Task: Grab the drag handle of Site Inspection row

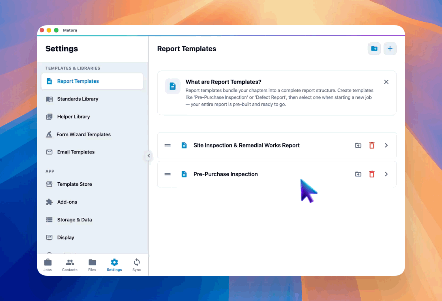Action: [167, 145]
